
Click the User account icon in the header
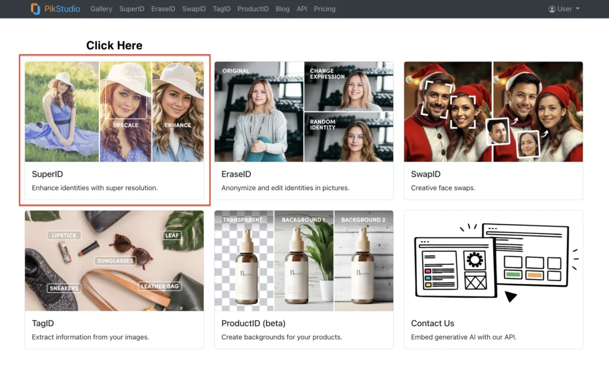point(553,8)
